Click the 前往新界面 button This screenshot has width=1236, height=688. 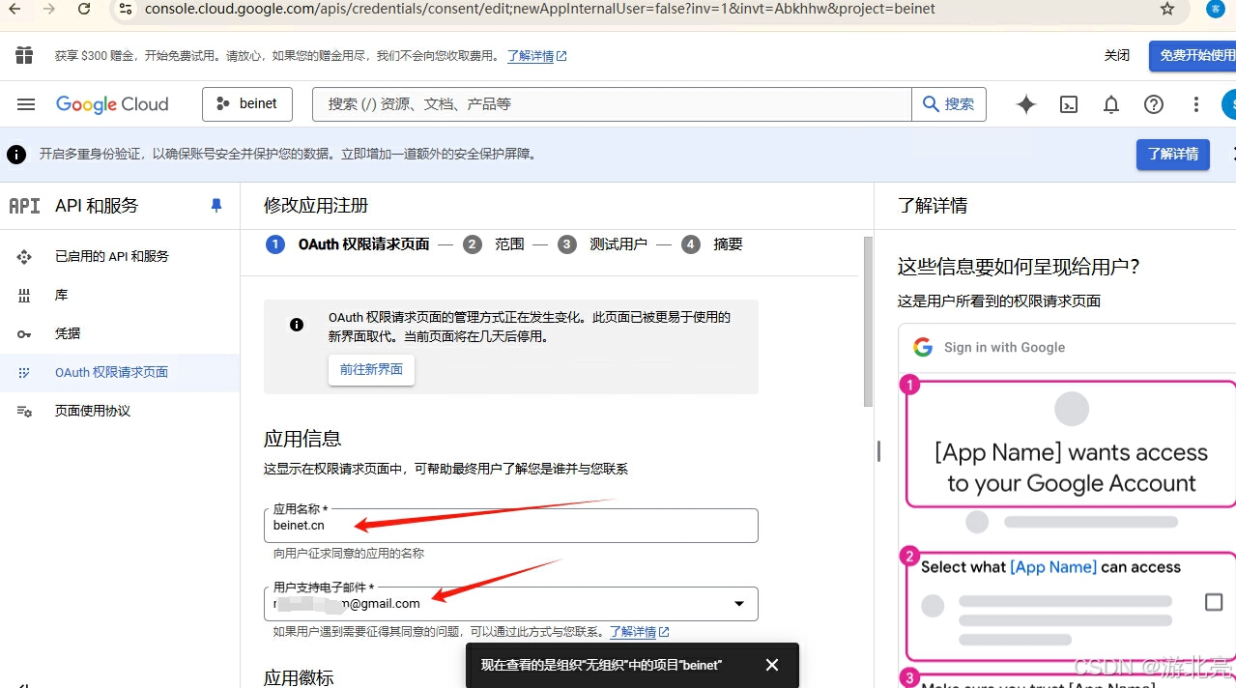click(371, 370)
